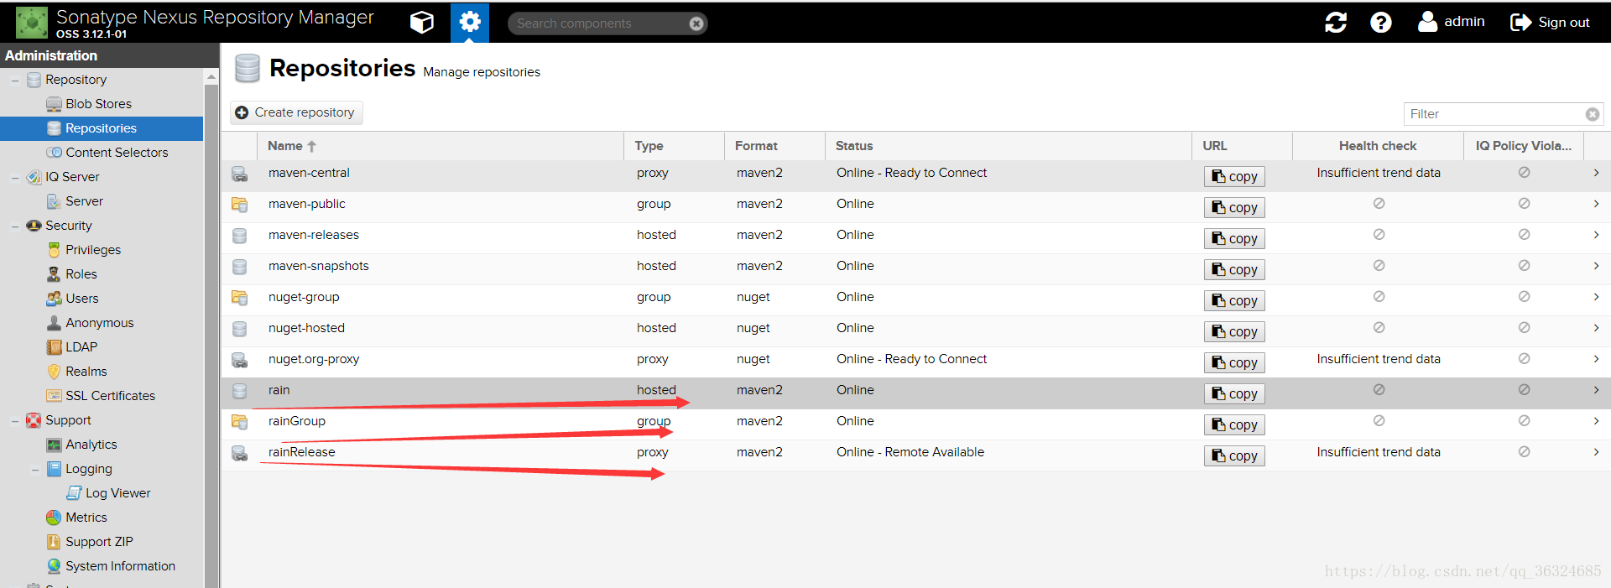Open the IQ Server's Server page
Image resolution: width=1611 pixels, height=588 pixels.
coord(84,201)
